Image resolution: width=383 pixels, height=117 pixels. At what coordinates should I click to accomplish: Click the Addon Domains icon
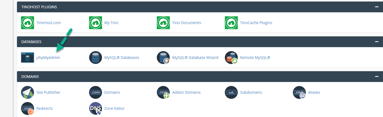pos(163,92)
